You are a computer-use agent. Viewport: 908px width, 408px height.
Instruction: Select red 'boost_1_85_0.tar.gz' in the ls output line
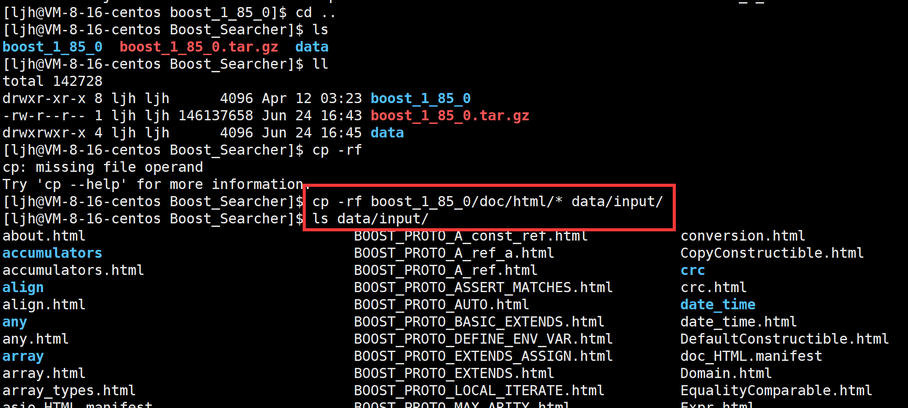point(199,47)
